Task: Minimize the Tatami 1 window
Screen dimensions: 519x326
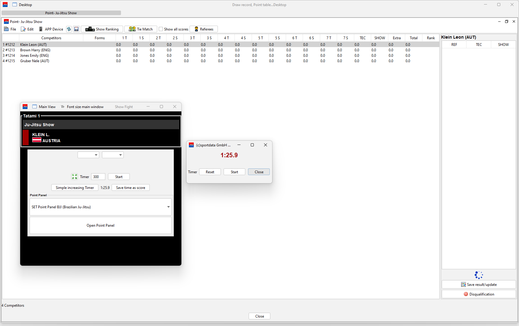Action: tap(148, 107)
